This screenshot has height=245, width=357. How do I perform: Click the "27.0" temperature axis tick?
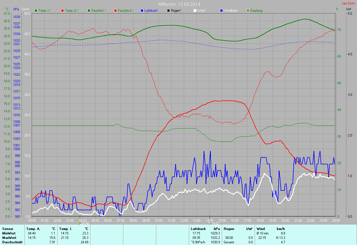point(7,13)
